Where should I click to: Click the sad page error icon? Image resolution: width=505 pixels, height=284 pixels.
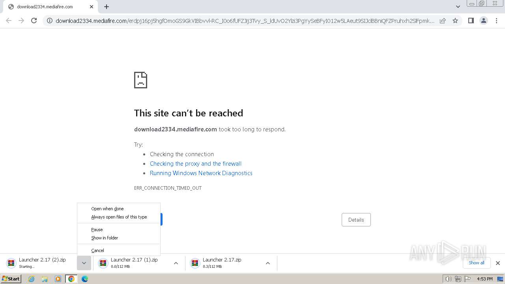pos(141,80)
